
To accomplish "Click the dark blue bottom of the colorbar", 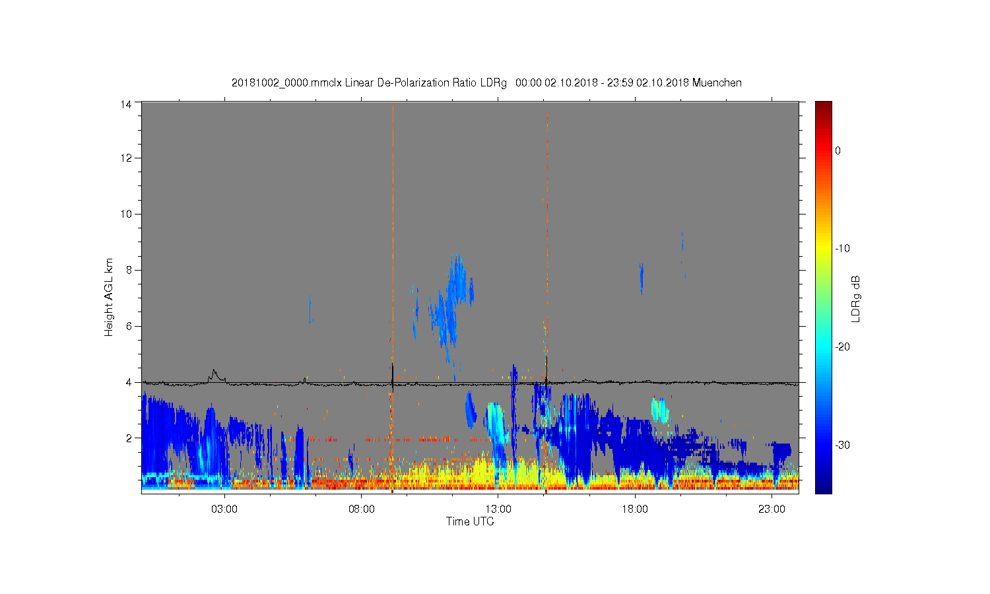I will point(823,487).
